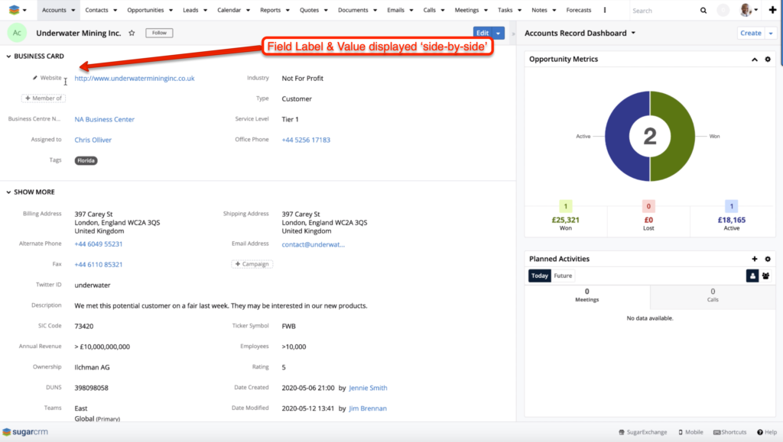Click the red Lost count badge
This screenshot has width=783, height=442.
pos(648,206)
